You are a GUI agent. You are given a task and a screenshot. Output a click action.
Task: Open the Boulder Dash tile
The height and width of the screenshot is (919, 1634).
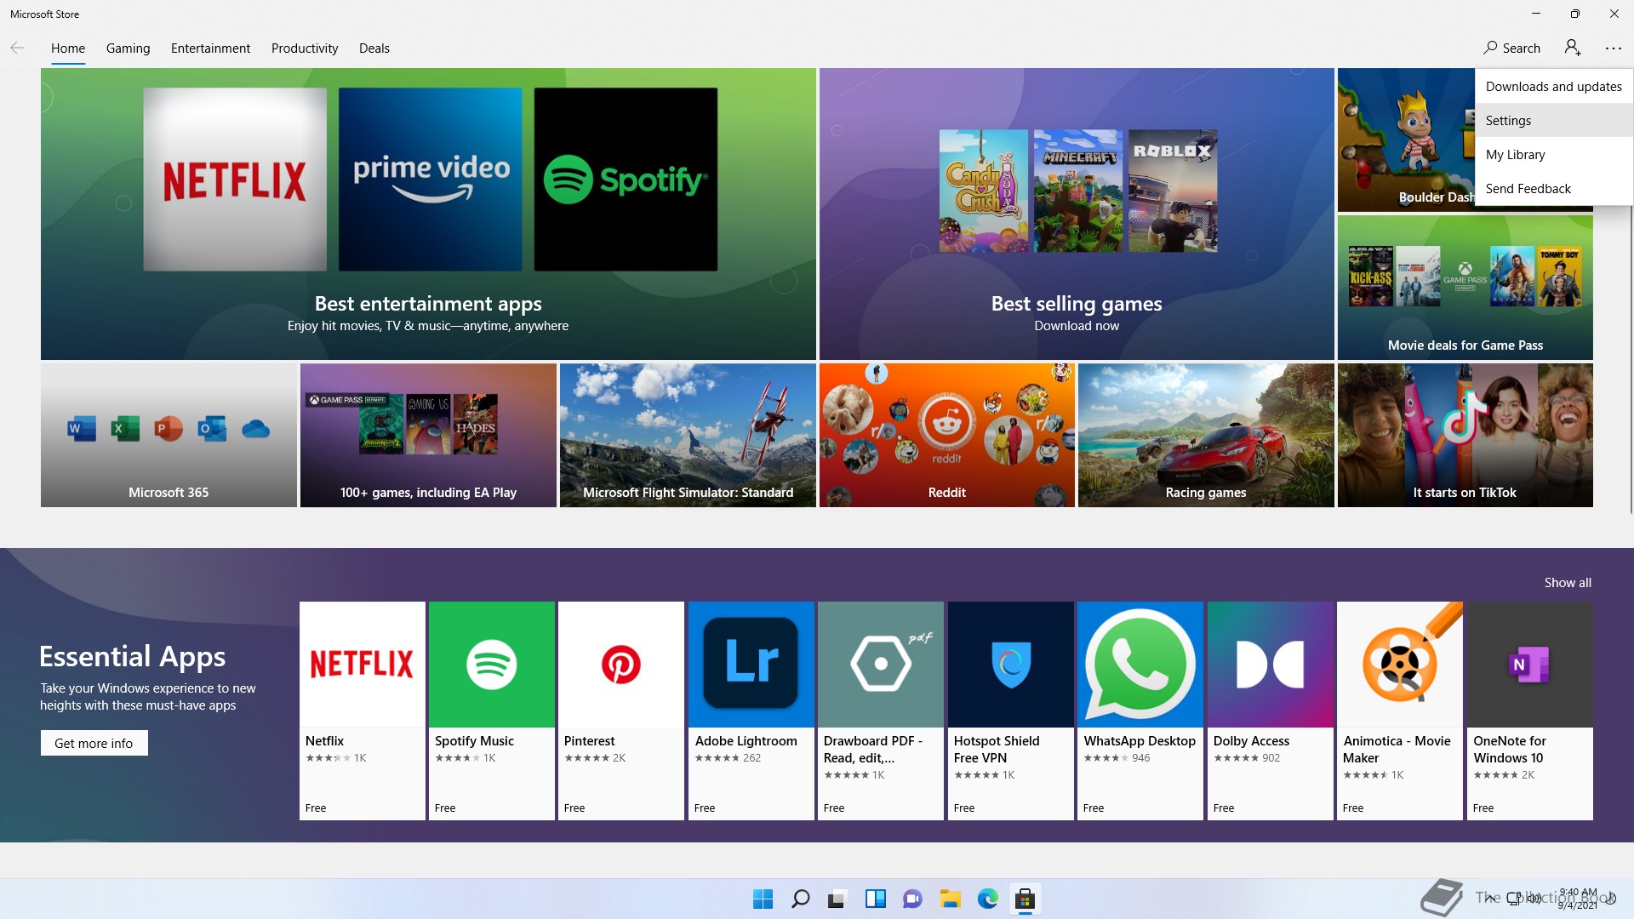tap(1405, 140)
